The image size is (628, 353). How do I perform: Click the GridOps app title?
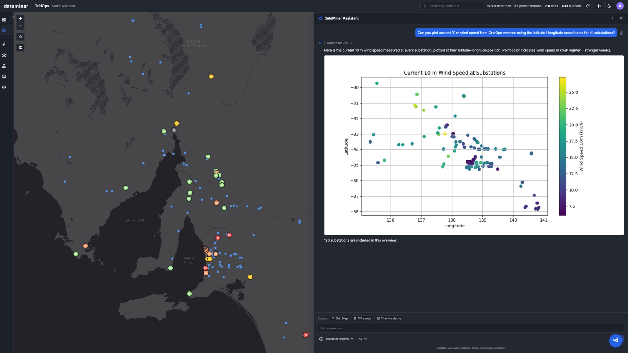tap(42, 6)
